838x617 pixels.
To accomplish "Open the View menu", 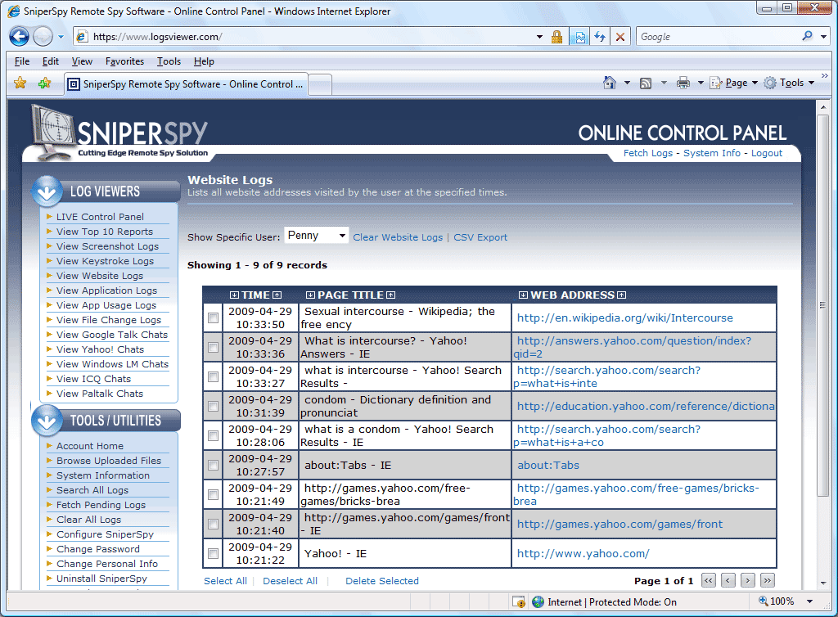I will (x=82, y=61).
